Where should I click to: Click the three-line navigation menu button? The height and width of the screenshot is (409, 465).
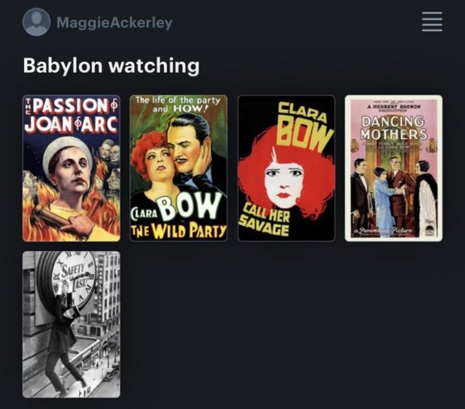click(x=432, y=22)
